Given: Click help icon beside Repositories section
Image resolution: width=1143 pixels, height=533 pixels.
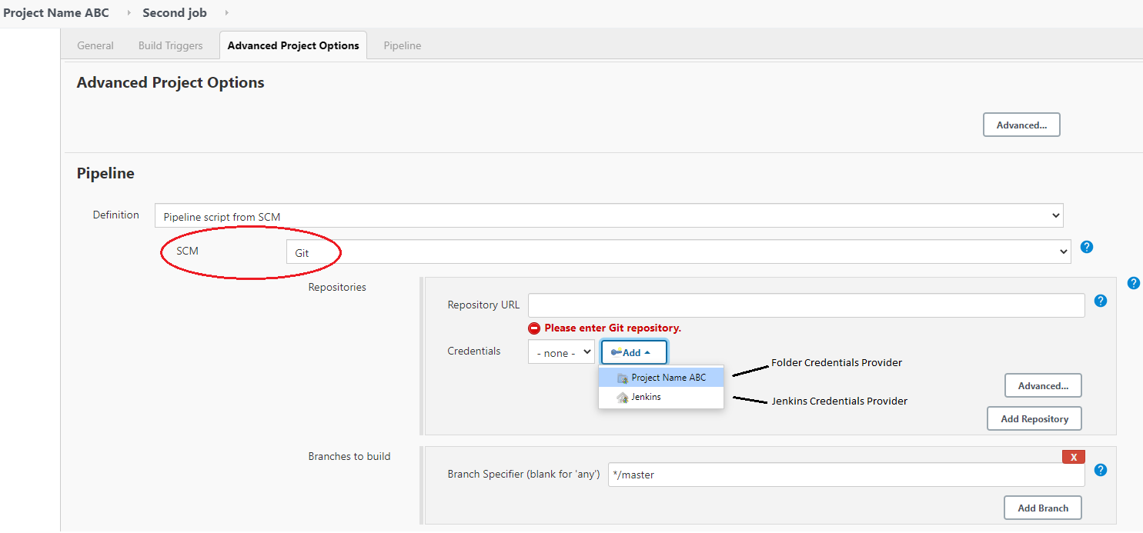Looking at the screenshot, I should [1133, 283].
